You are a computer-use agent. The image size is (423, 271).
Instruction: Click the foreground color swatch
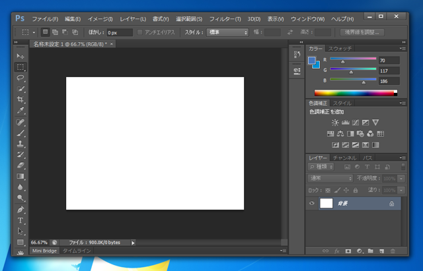pyautogui.click(x=311, y=60)
